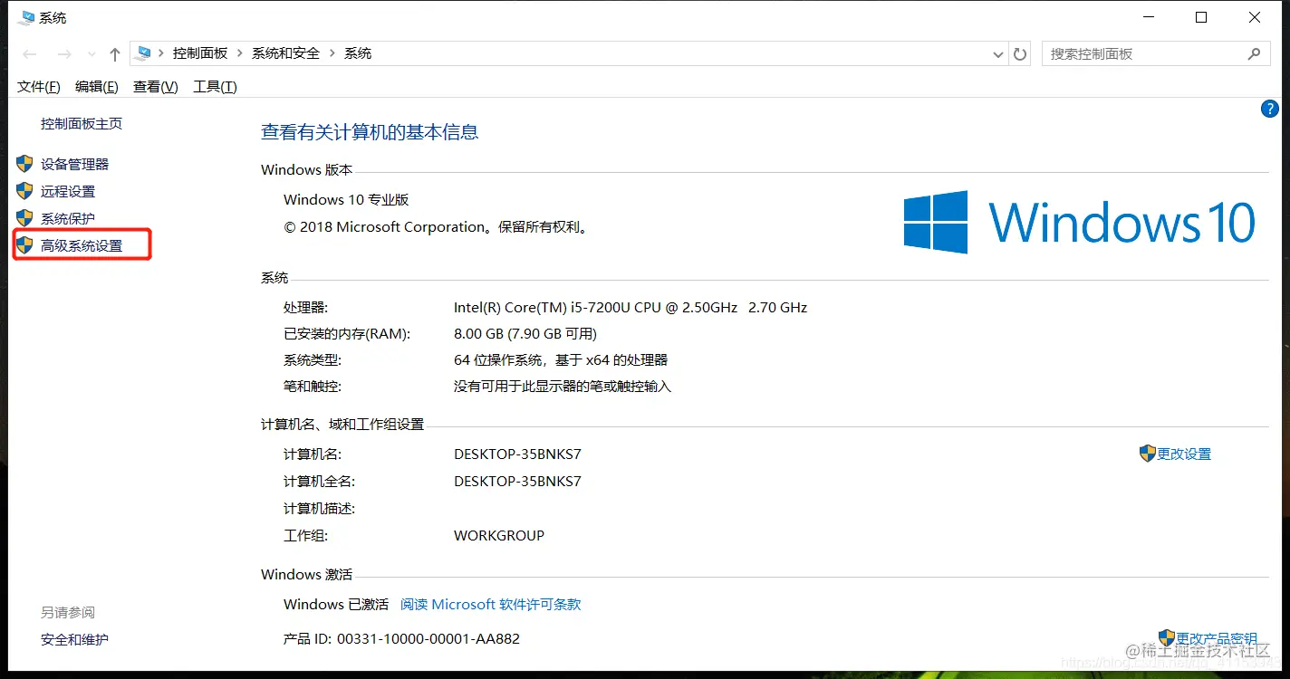This screenshot has width=1290, height=679.
Task: Click 没有可用于此显示器的笔或触控输入 text
Action: pyautogui.click(x=563, y=386)
